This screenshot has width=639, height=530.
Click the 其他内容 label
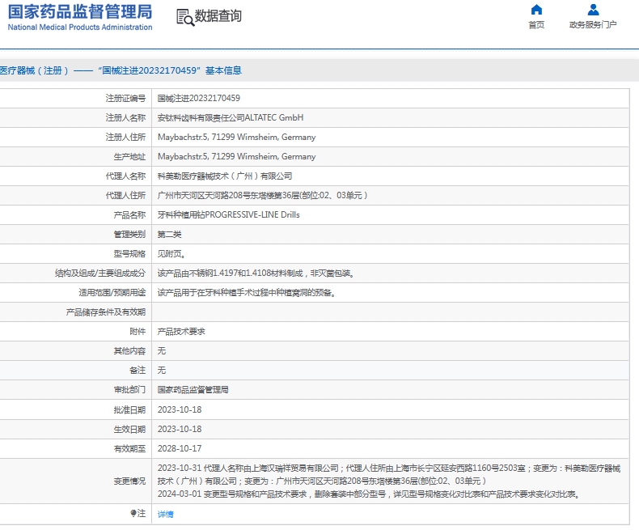[129, 351]
